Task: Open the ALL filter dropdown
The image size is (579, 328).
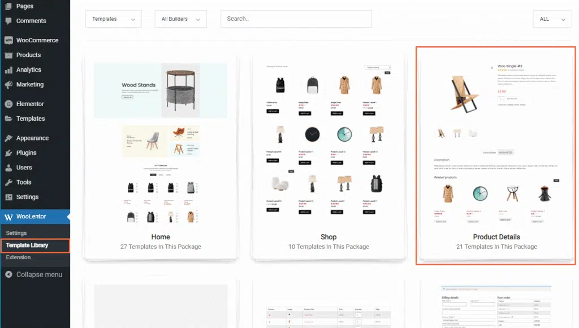Action: click(552, 19)
